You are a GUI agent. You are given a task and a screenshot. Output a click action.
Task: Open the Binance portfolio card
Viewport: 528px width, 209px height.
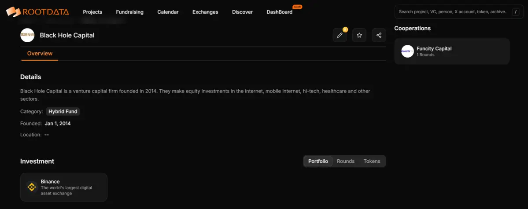tap(64, 187)
